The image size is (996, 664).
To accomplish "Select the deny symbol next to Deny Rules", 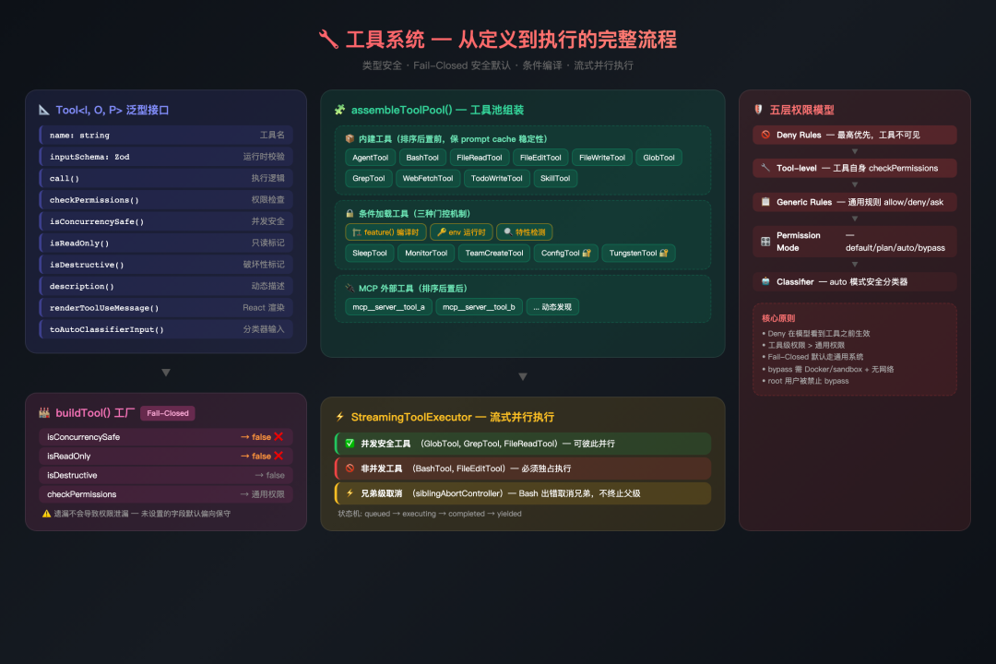I will (x=765, y=135).
